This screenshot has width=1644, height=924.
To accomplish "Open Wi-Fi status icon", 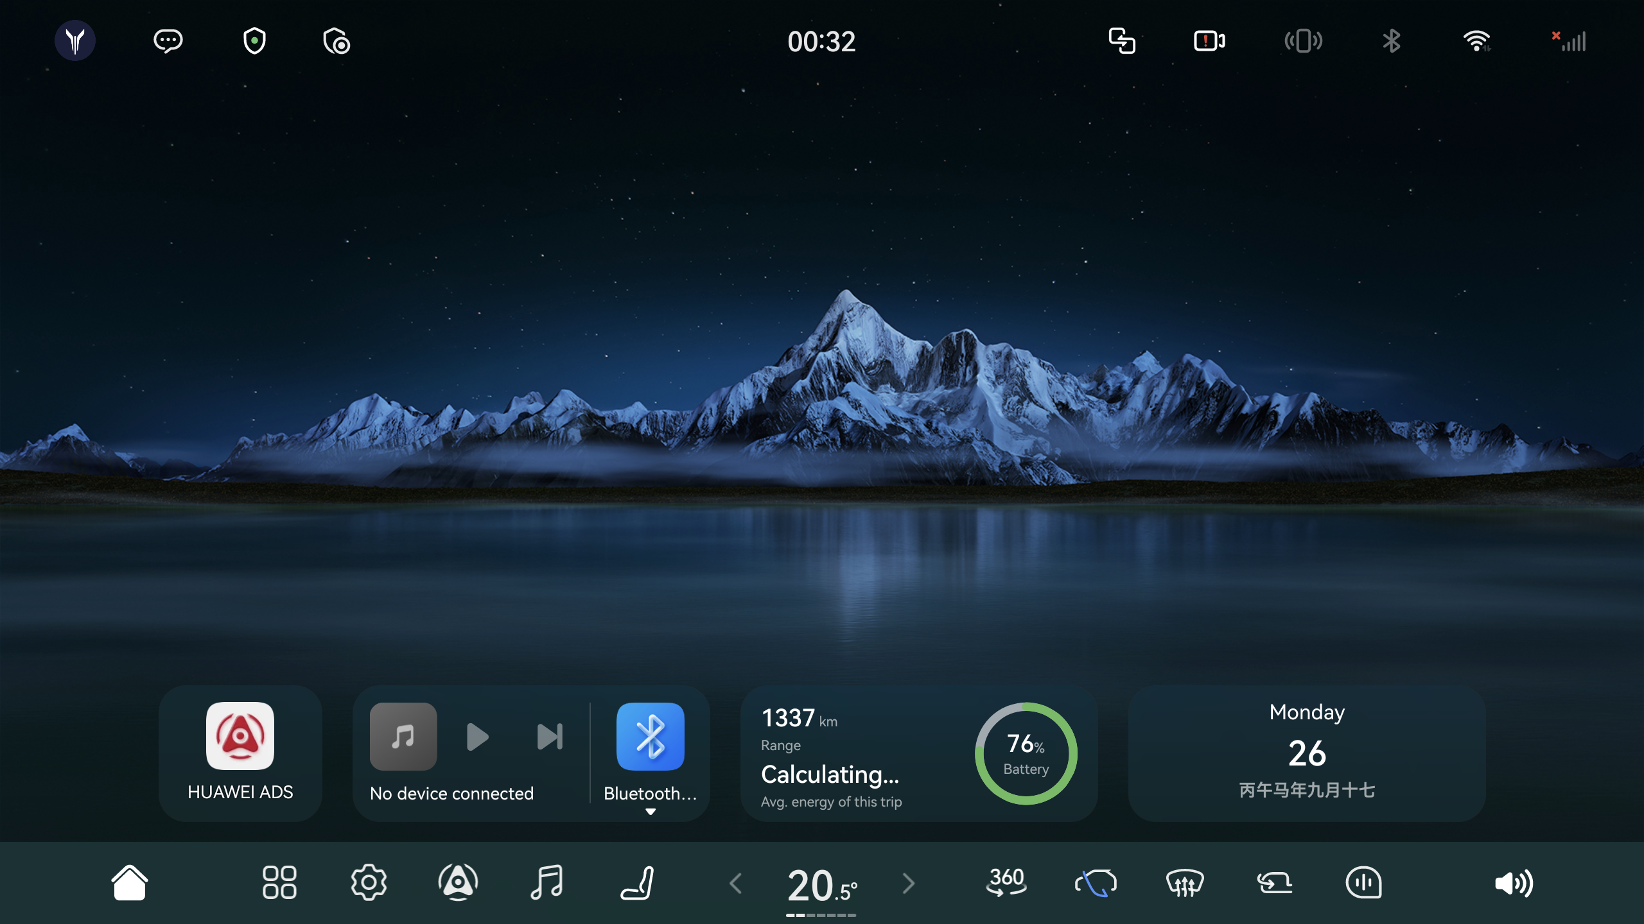I will (1477, 41).
